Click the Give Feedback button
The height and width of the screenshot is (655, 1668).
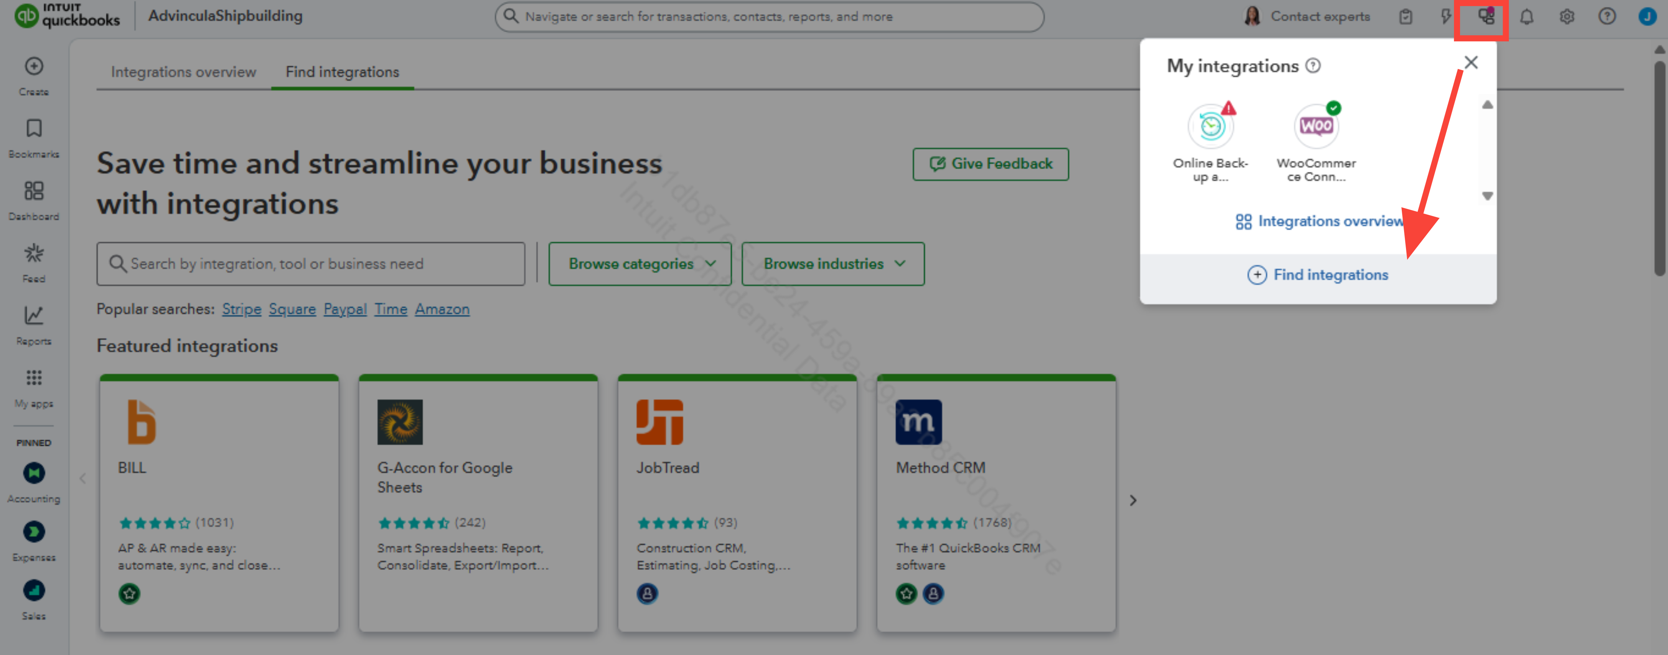(990, 164)
